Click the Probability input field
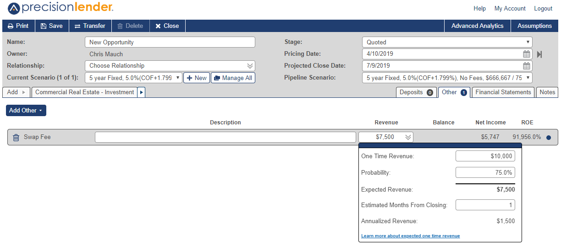 pyautogui.click(x=485, y=173)
